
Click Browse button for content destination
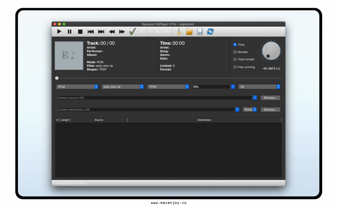(270, 110)
